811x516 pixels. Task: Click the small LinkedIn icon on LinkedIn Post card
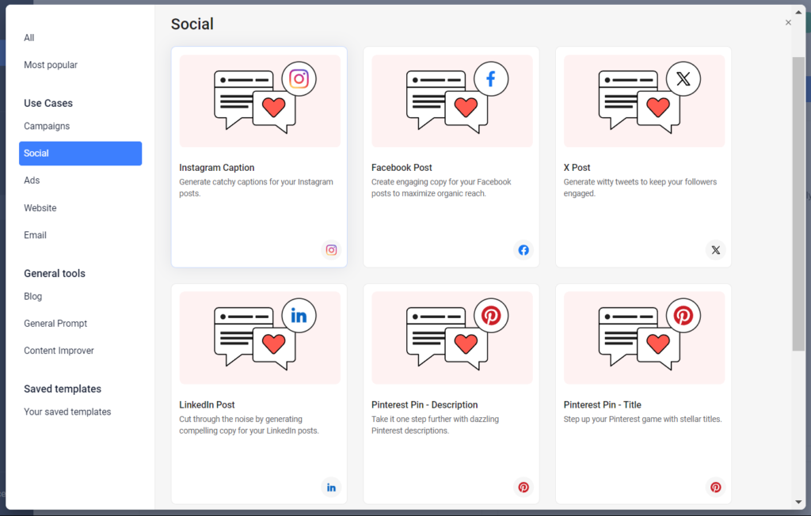(x=331, y=487)
